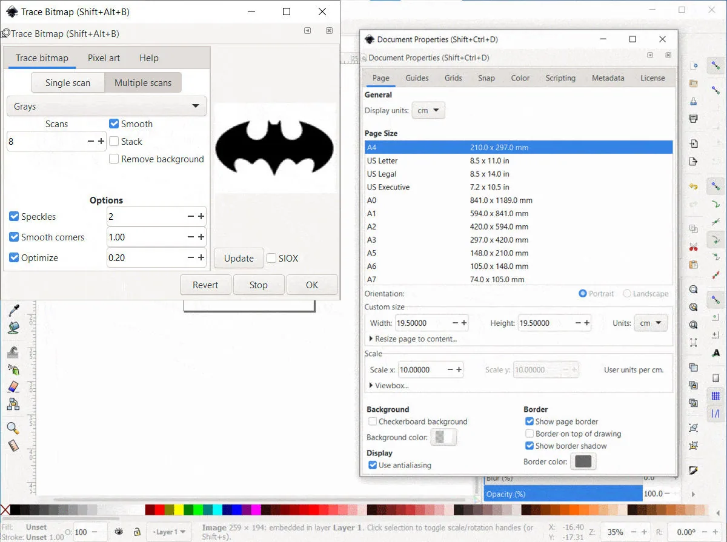Image resolution: width=727 pixels, height=542 pixels.
Task: Select Portrait orientation radio button
Action: [583, 294]
